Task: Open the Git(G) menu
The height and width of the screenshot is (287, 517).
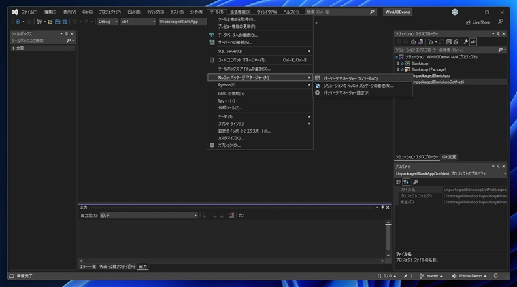Action: tap(87, 12)
